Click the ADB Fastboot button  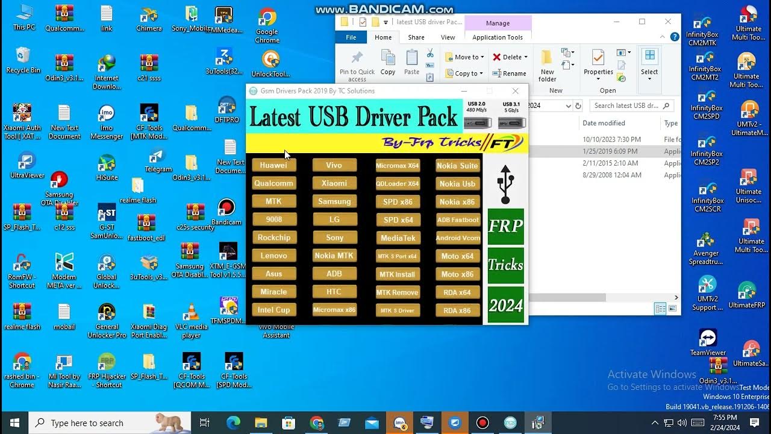point(458,219)
